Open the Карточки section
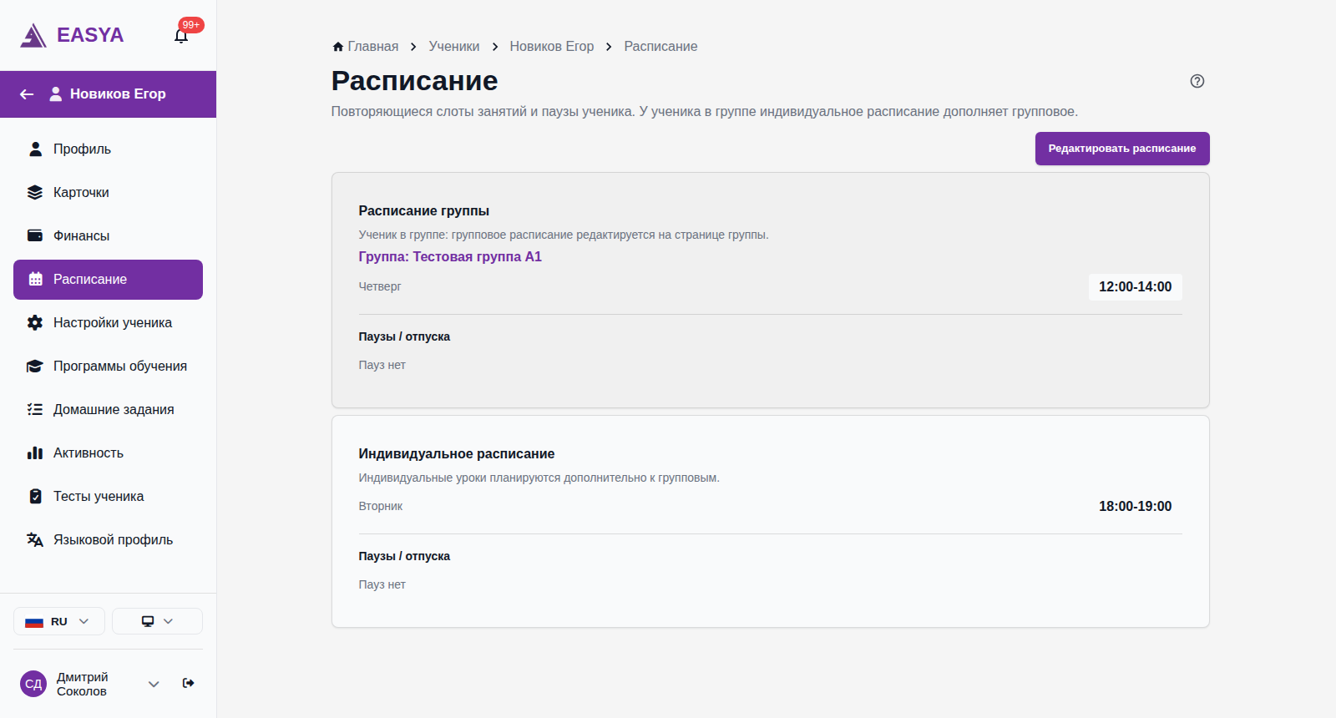 [108, 193]
